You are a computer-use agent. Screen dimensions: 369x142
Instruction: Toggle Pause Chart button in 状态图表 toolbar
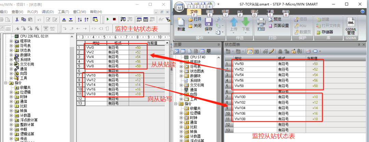[x=257, y=51]
